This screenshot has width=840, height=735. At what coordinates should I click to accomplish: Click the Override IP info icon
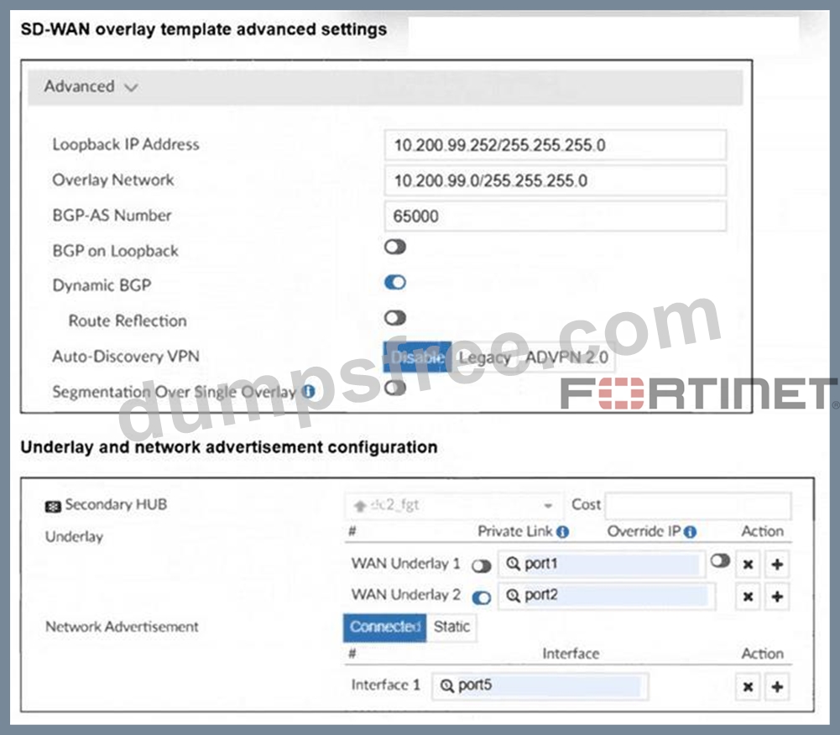(690, 531)
